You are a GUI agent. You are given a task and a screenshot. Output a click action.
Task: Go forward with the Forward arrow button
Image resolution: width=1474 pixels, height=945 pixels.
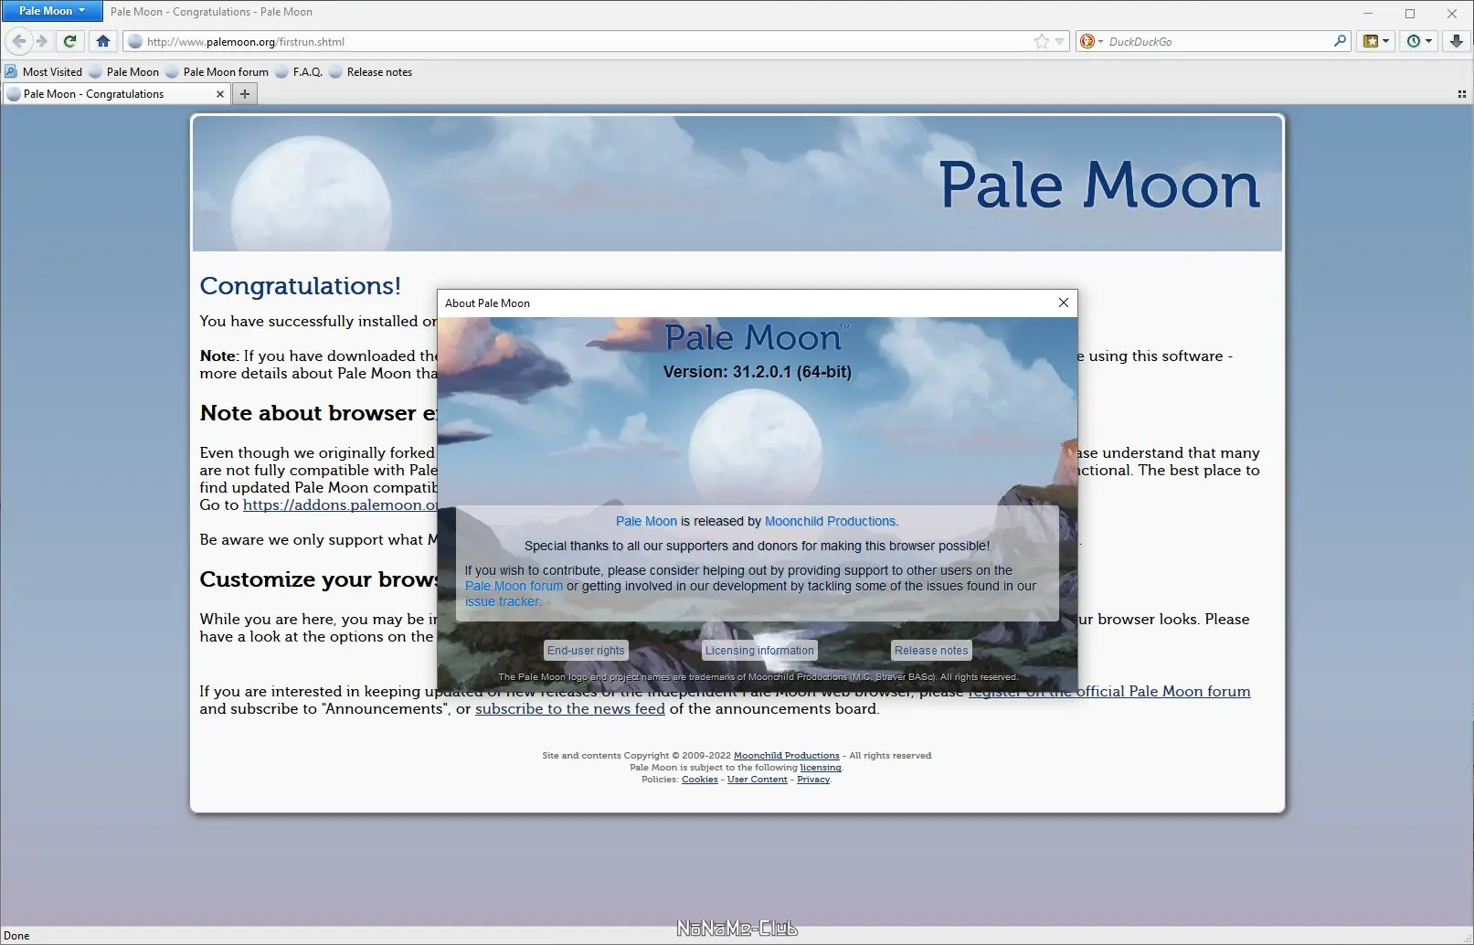pyautogui.click(x=41, y=41)
